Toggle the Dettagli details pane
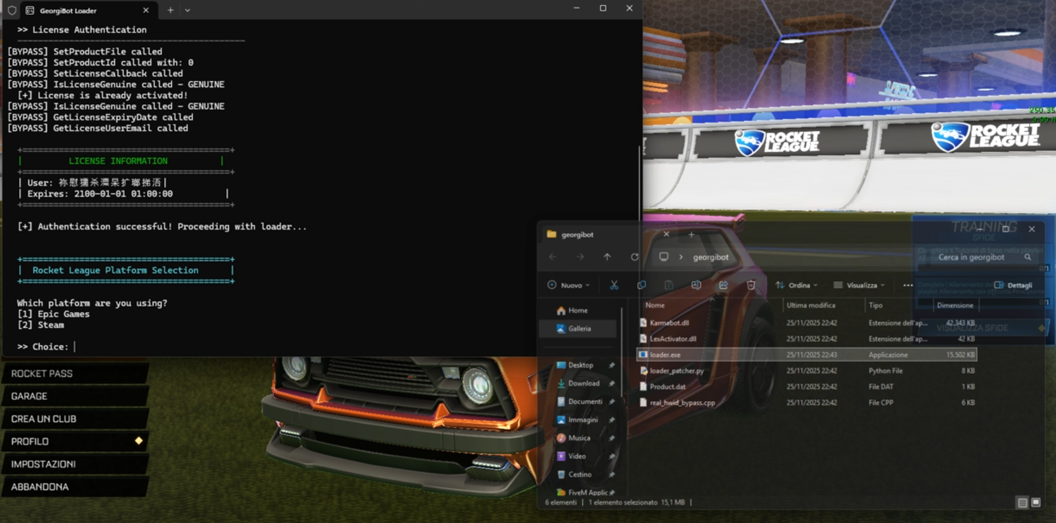This screenshot has height=523, width=1056. [x=1013, y=285]
